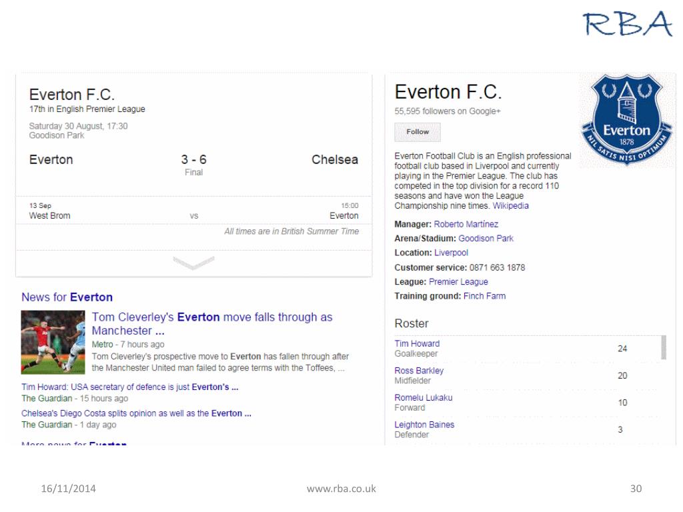
Task: Open the Wikipedia link
Action: 510,205
